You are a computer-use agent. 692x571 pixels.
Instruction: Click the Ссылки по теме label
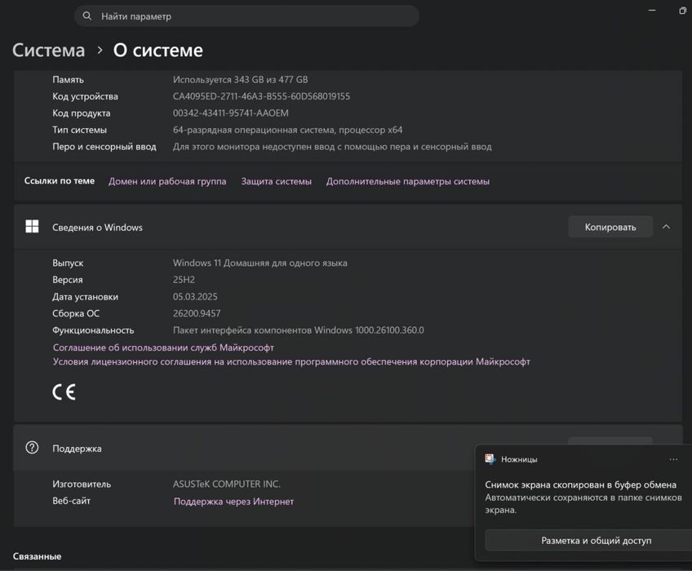tap(59, 181)
